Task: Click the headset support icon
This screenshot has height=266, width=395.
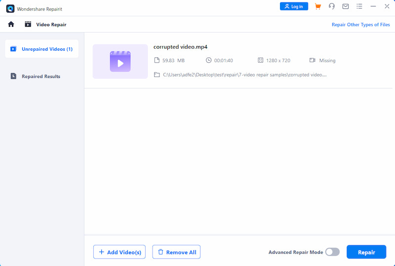Action: (332, 6)
